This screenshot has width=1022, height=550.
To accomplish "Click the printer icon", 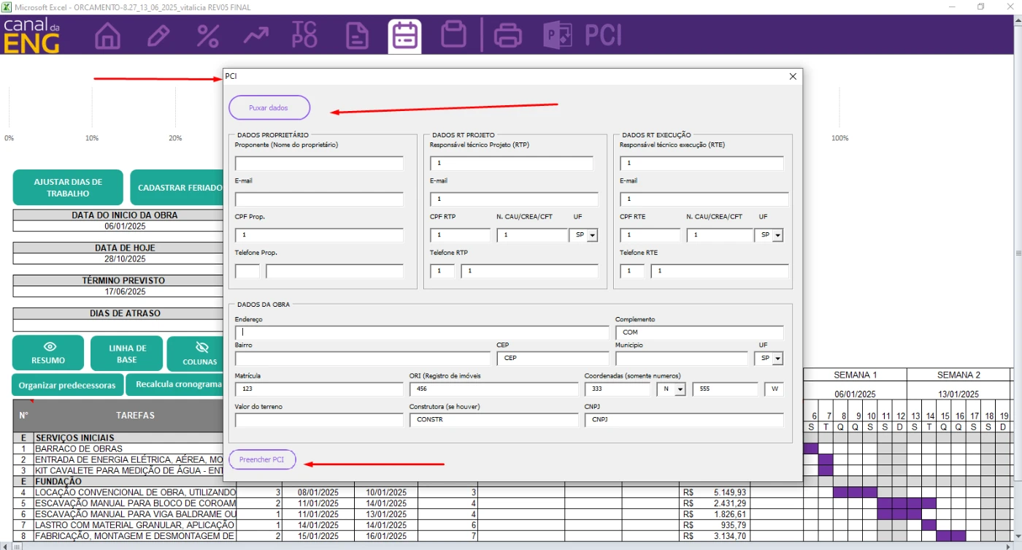I will [508, 35].
